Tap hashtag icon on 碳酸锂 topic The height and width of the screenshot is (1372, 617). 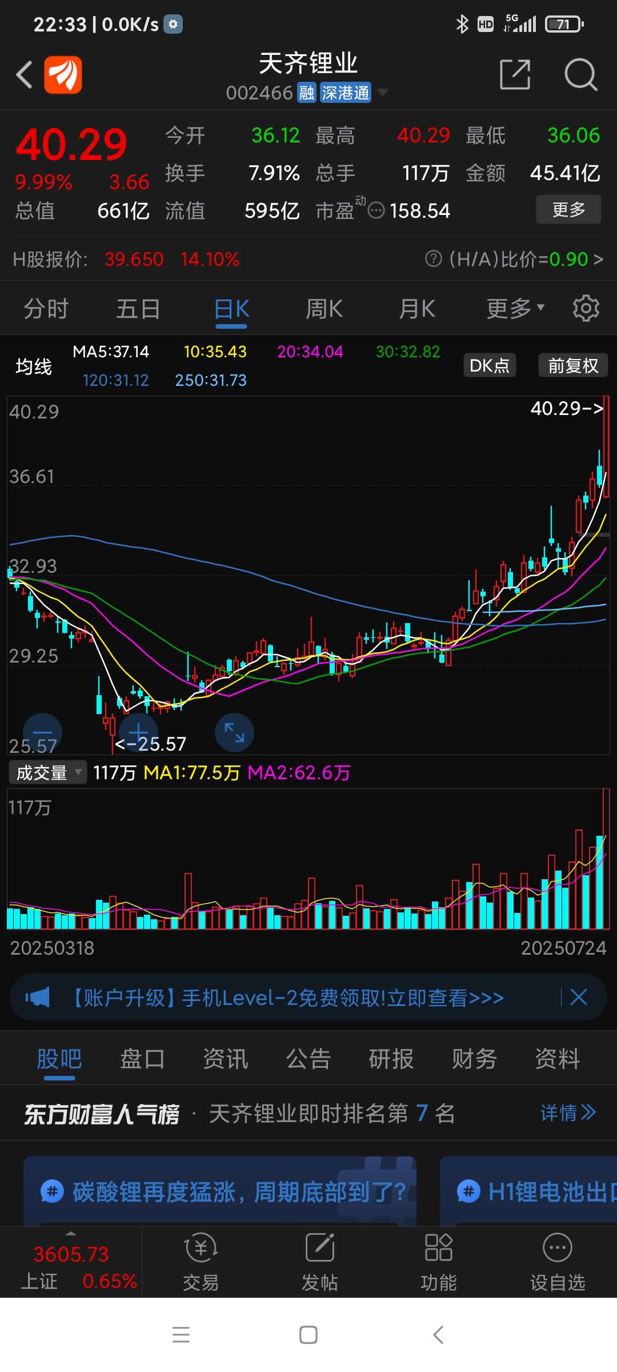pos(52,1192)
